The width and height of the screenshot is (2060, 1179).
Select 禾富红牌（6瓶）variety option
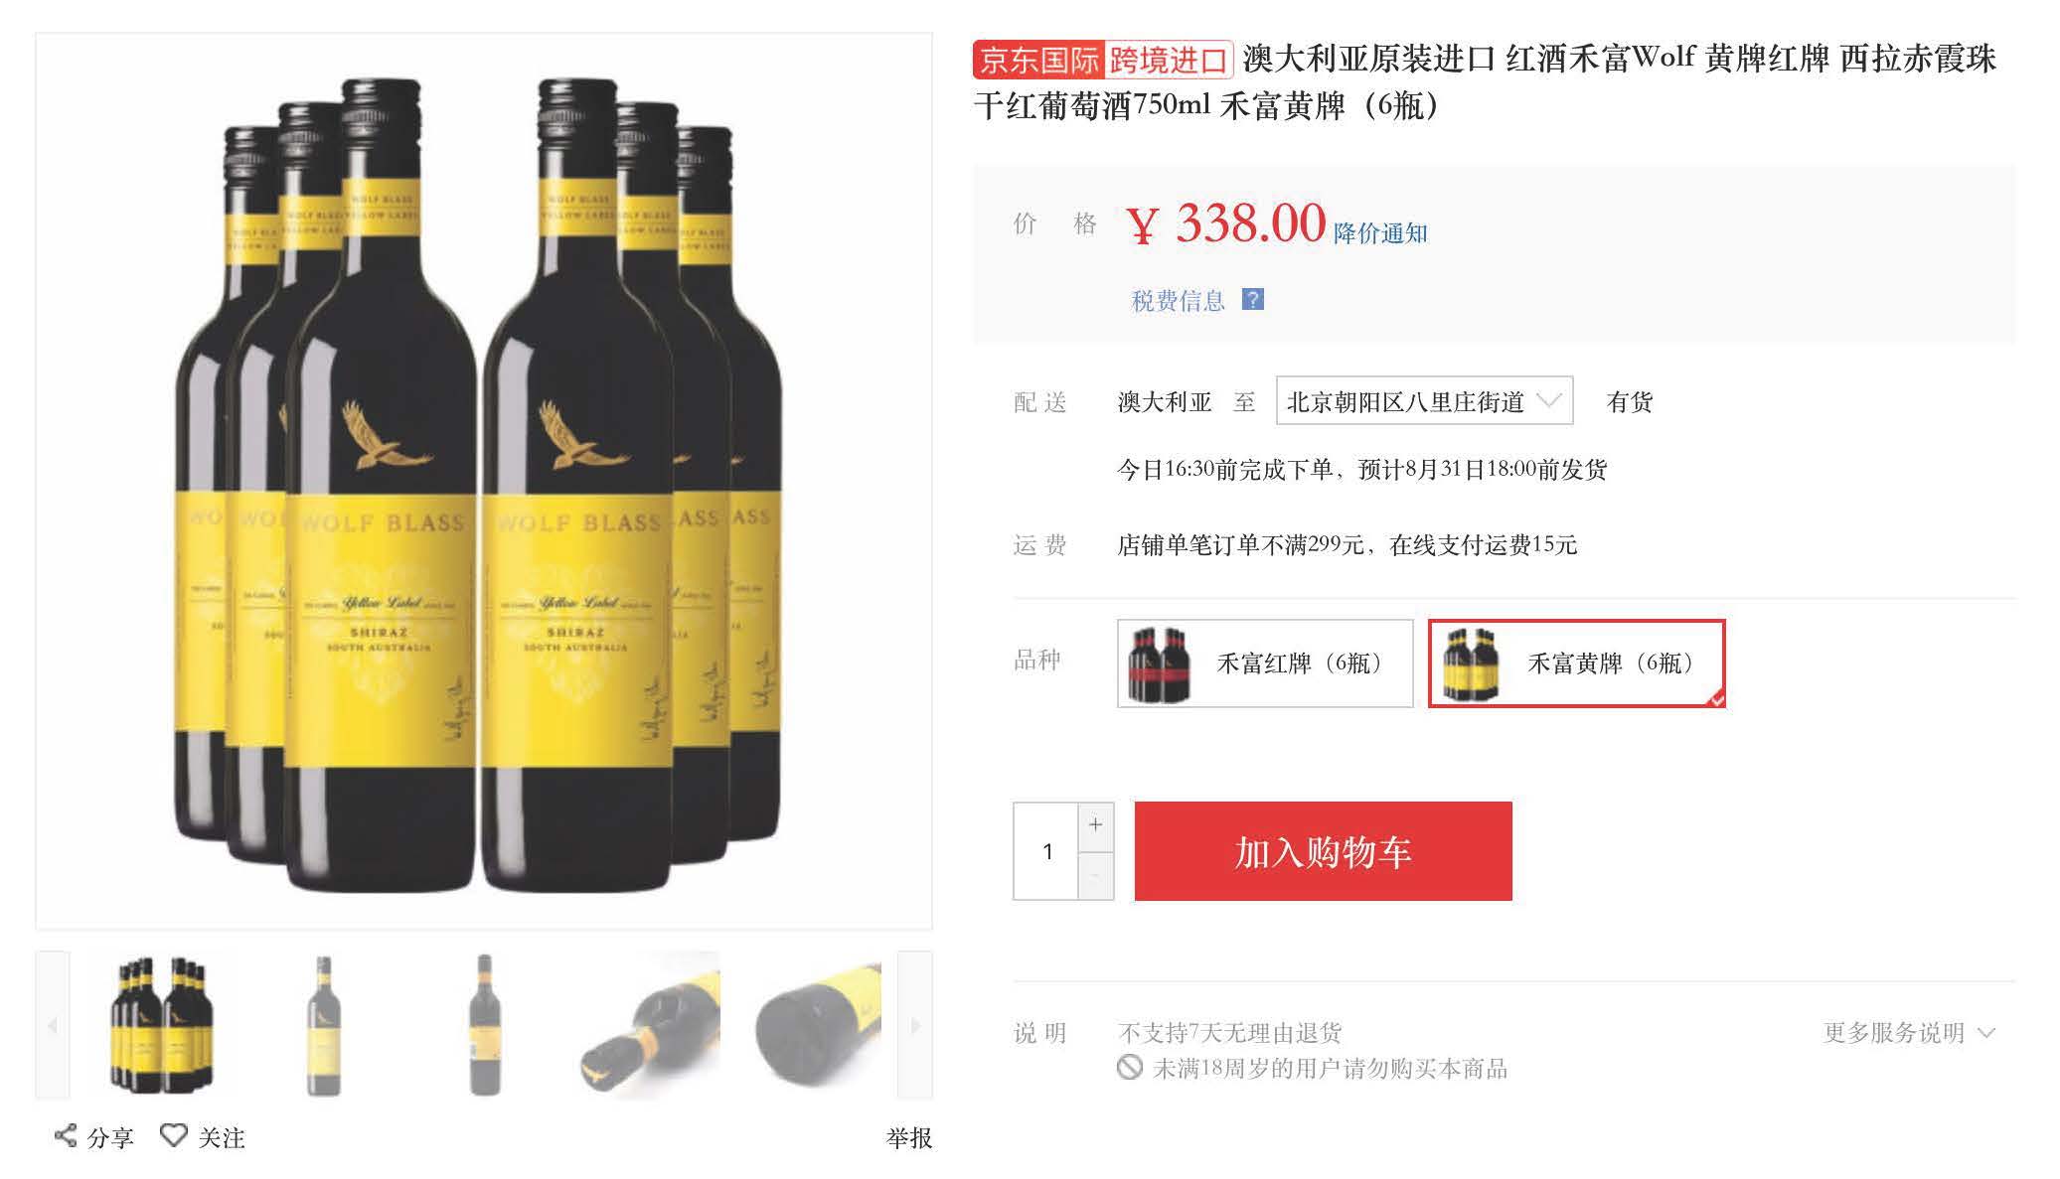tap(1265, 663)
